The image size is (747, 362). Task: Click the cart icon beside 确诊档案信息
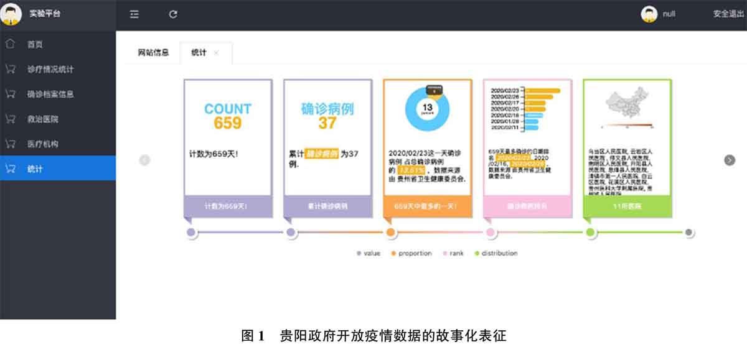click(10, 94)
